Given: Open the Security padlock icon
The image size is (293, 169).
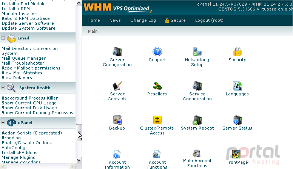Looking at the screenshot, I should [237, 52].
